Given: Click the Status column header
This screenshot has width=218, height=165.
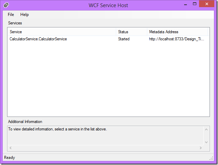Looking at the screenshot, I should coord(131,32).
